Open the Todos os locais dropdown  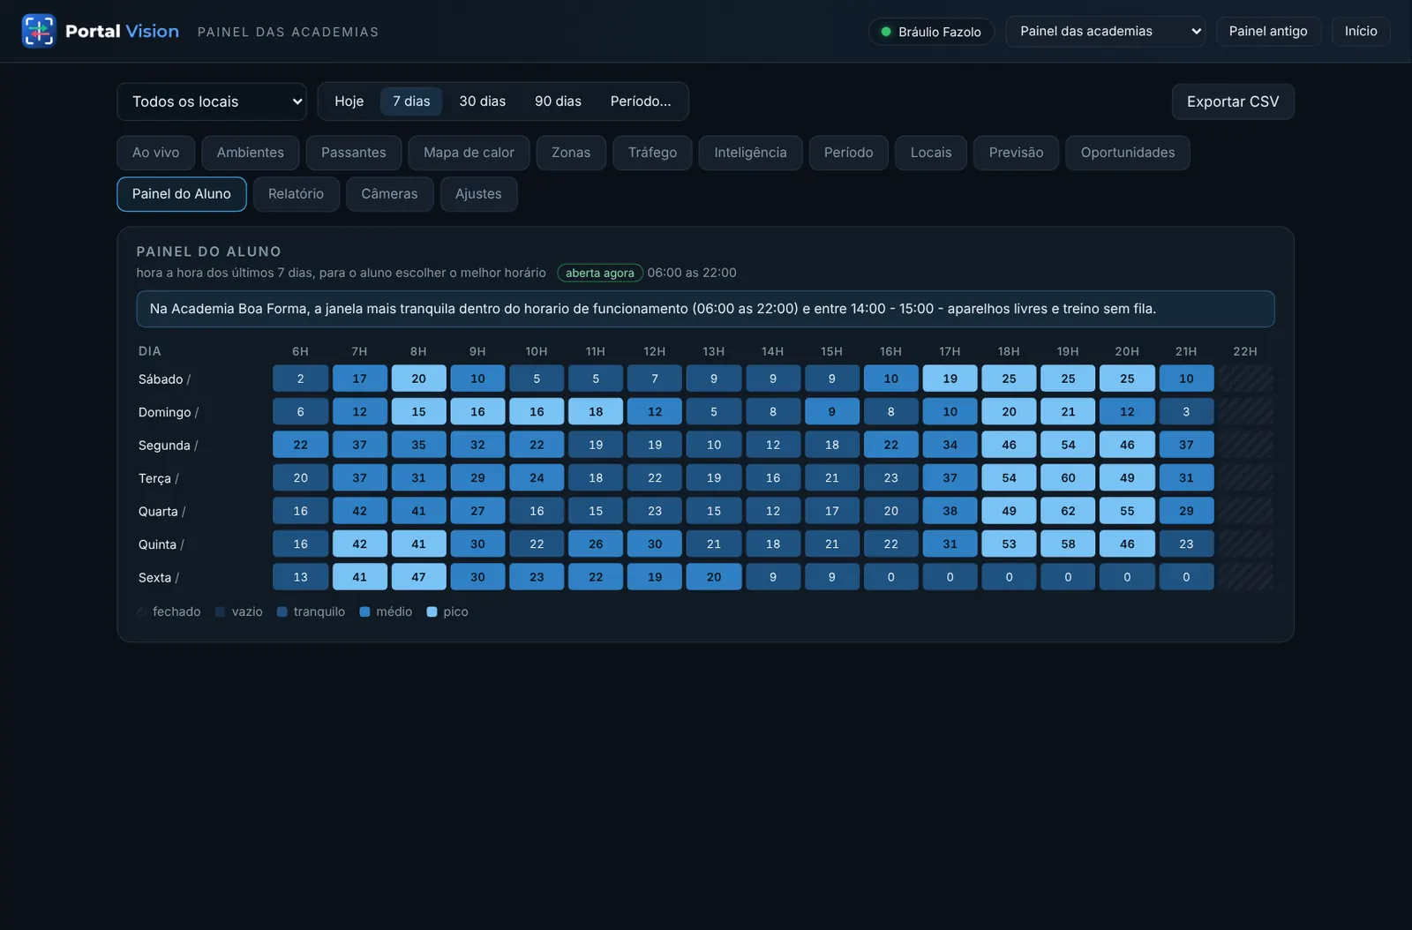[212, 101]
